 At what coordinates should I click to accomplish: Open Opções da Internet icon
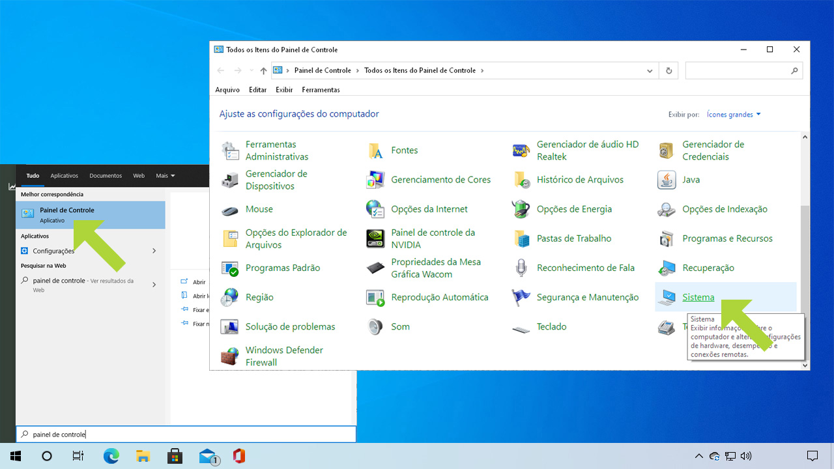coord(376,209)
